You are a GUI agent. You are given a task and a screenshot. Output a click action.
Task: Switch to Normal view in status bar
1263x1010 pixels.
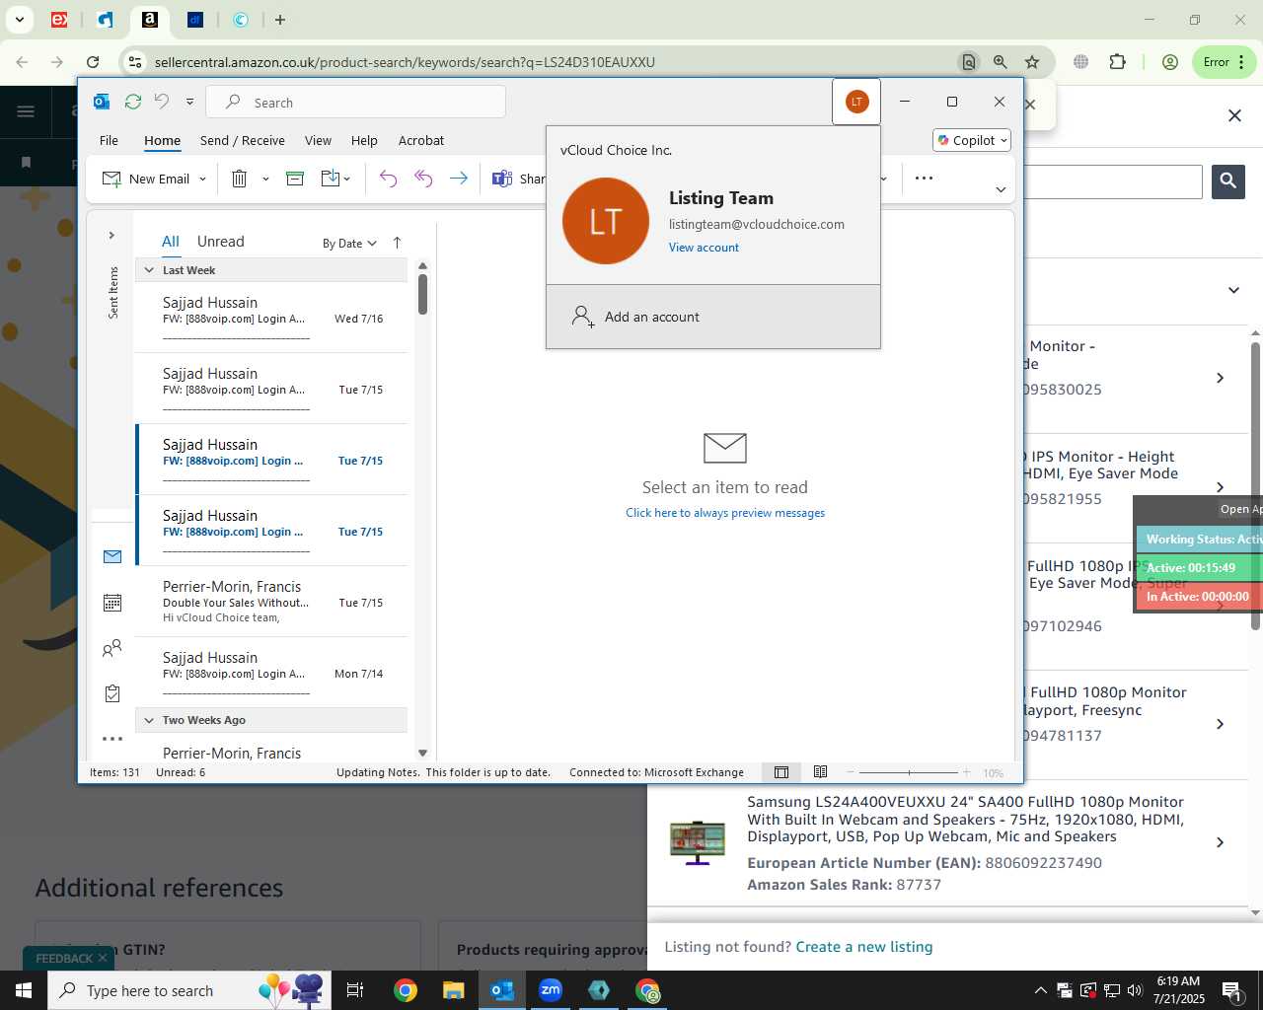pos(781,772)
